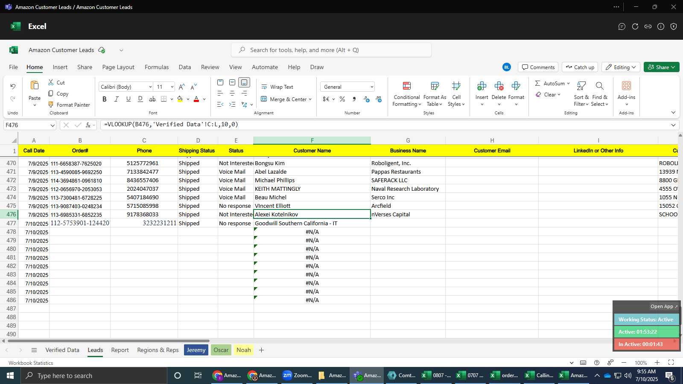Toggle bottom vertical alignment
683x384 pixels.
coord(244,82)
